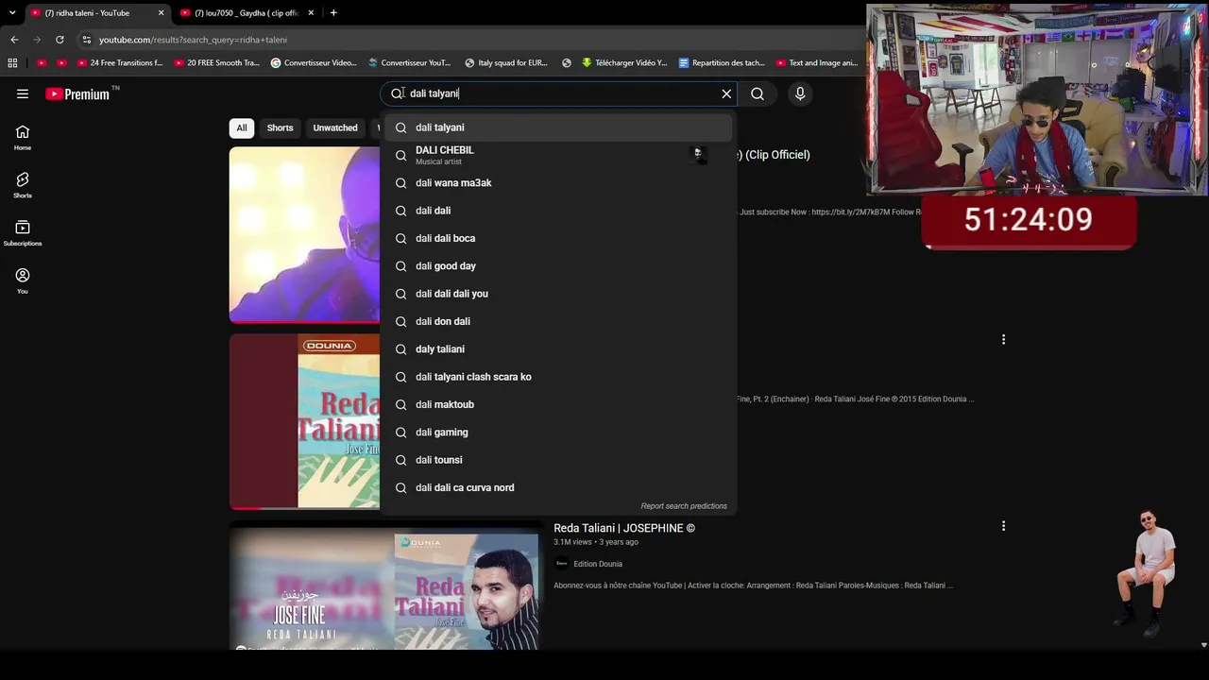1209x680 pixels.
Task: Open the JOSE FINE Reda Taliani thumbnail
Action: coord(385,589)
